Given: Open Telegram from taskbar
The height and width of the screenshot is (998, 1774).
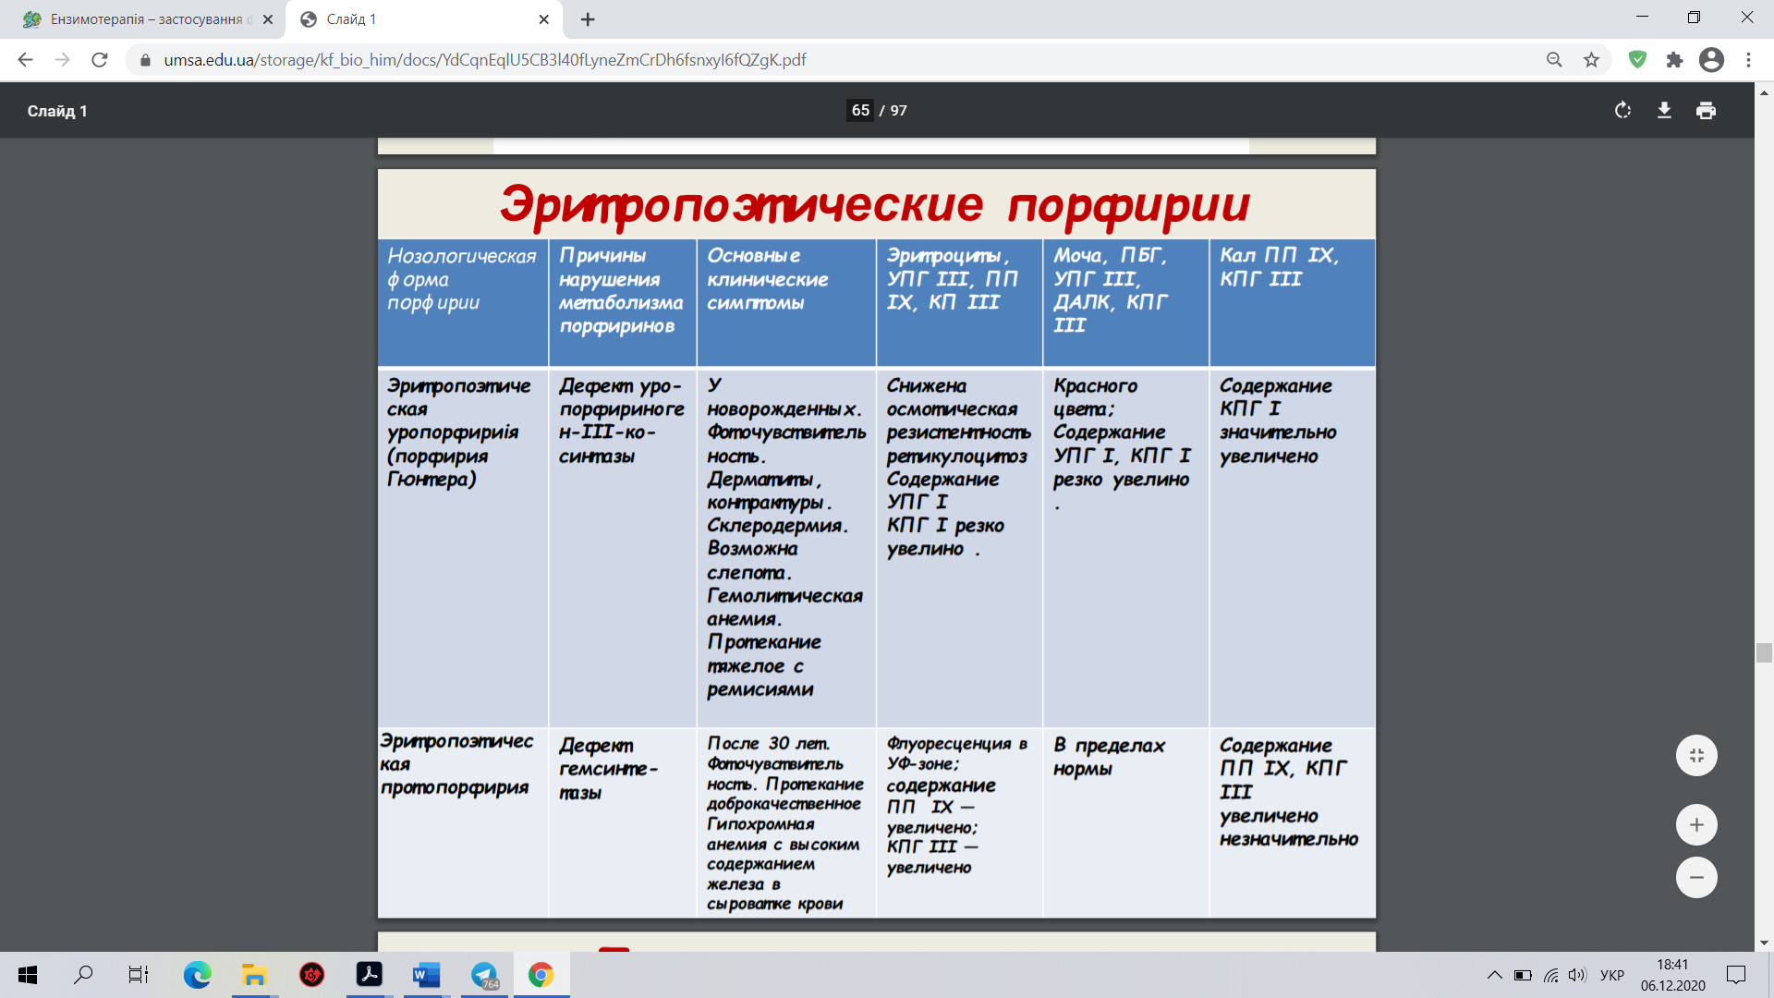Looking at the screenshot, I should pyautogui.click(x=484, y=975).
